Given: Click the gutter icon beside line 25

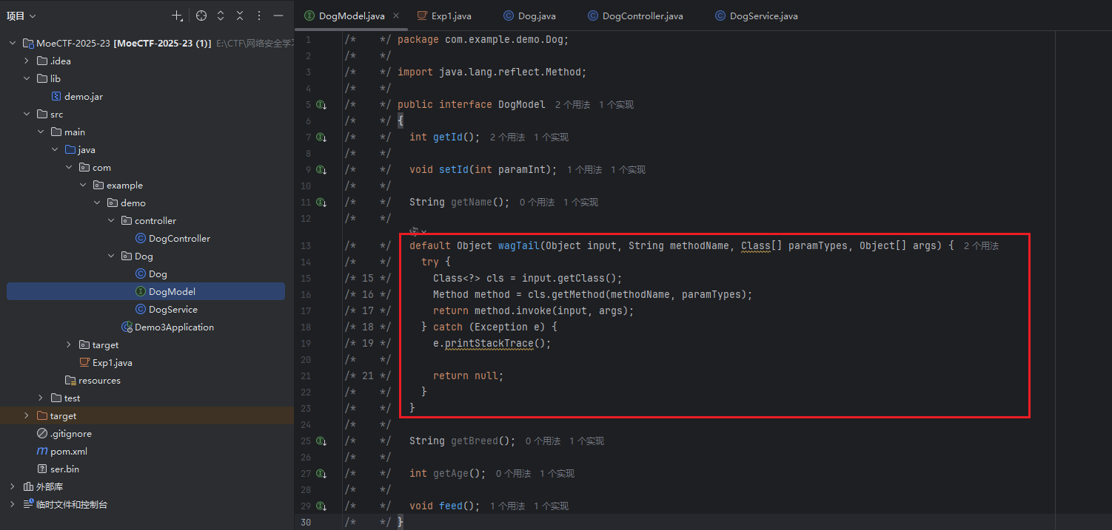Looking at the screenshot, I should [321, 441].
